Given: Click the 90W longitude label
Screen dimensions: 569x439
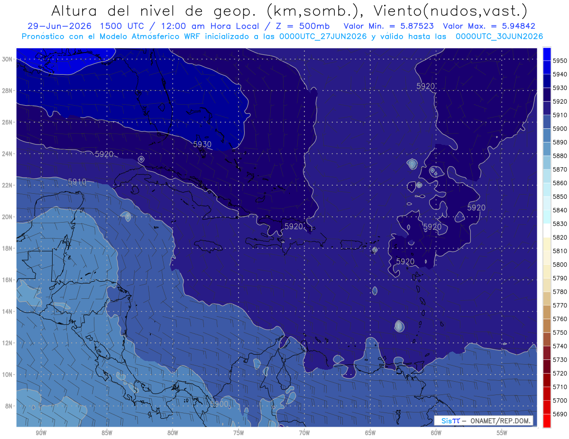Looking at the screenshot, I should pos(41,433).
